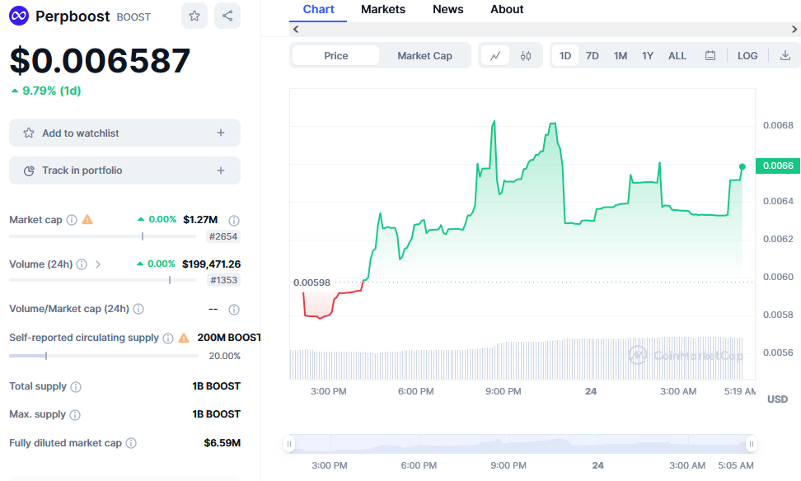
Task: Click the $199,471.26 volume value
Action: click(212, 264)
